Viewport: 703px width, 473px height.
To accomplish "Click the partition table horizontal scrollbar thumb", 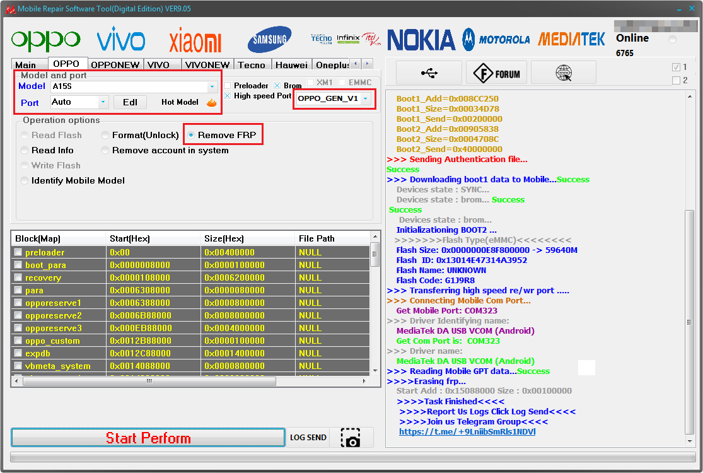I will tap(149, 382).
